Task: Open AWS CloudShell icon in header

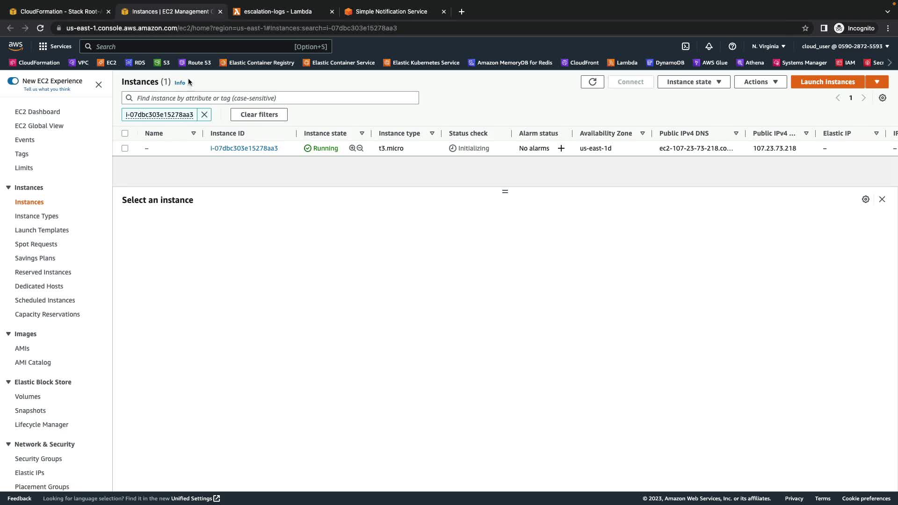Action: tap(686, 46)
